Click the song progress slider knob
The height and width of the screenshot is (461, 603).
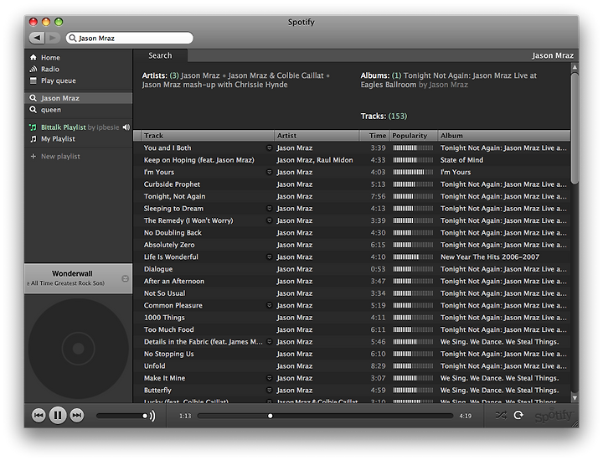[270, 416]
